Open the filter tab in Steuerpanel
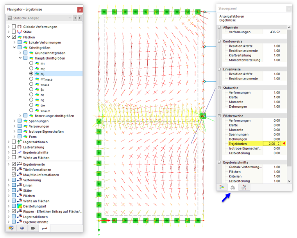The width and height of the screenshot is (297, 238). [244, 188]
